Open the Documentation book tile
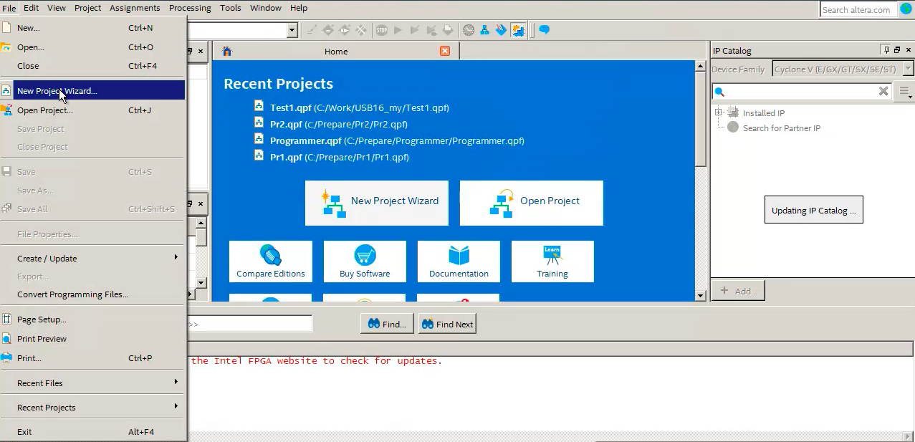The image size is (915, 442). pos(459,261)
